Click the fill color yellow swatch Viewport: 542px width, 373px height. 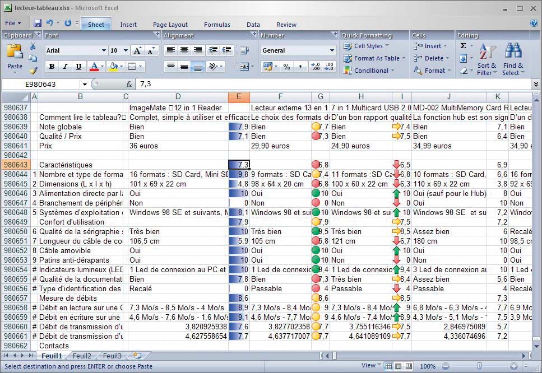click(x=113, y=67)
